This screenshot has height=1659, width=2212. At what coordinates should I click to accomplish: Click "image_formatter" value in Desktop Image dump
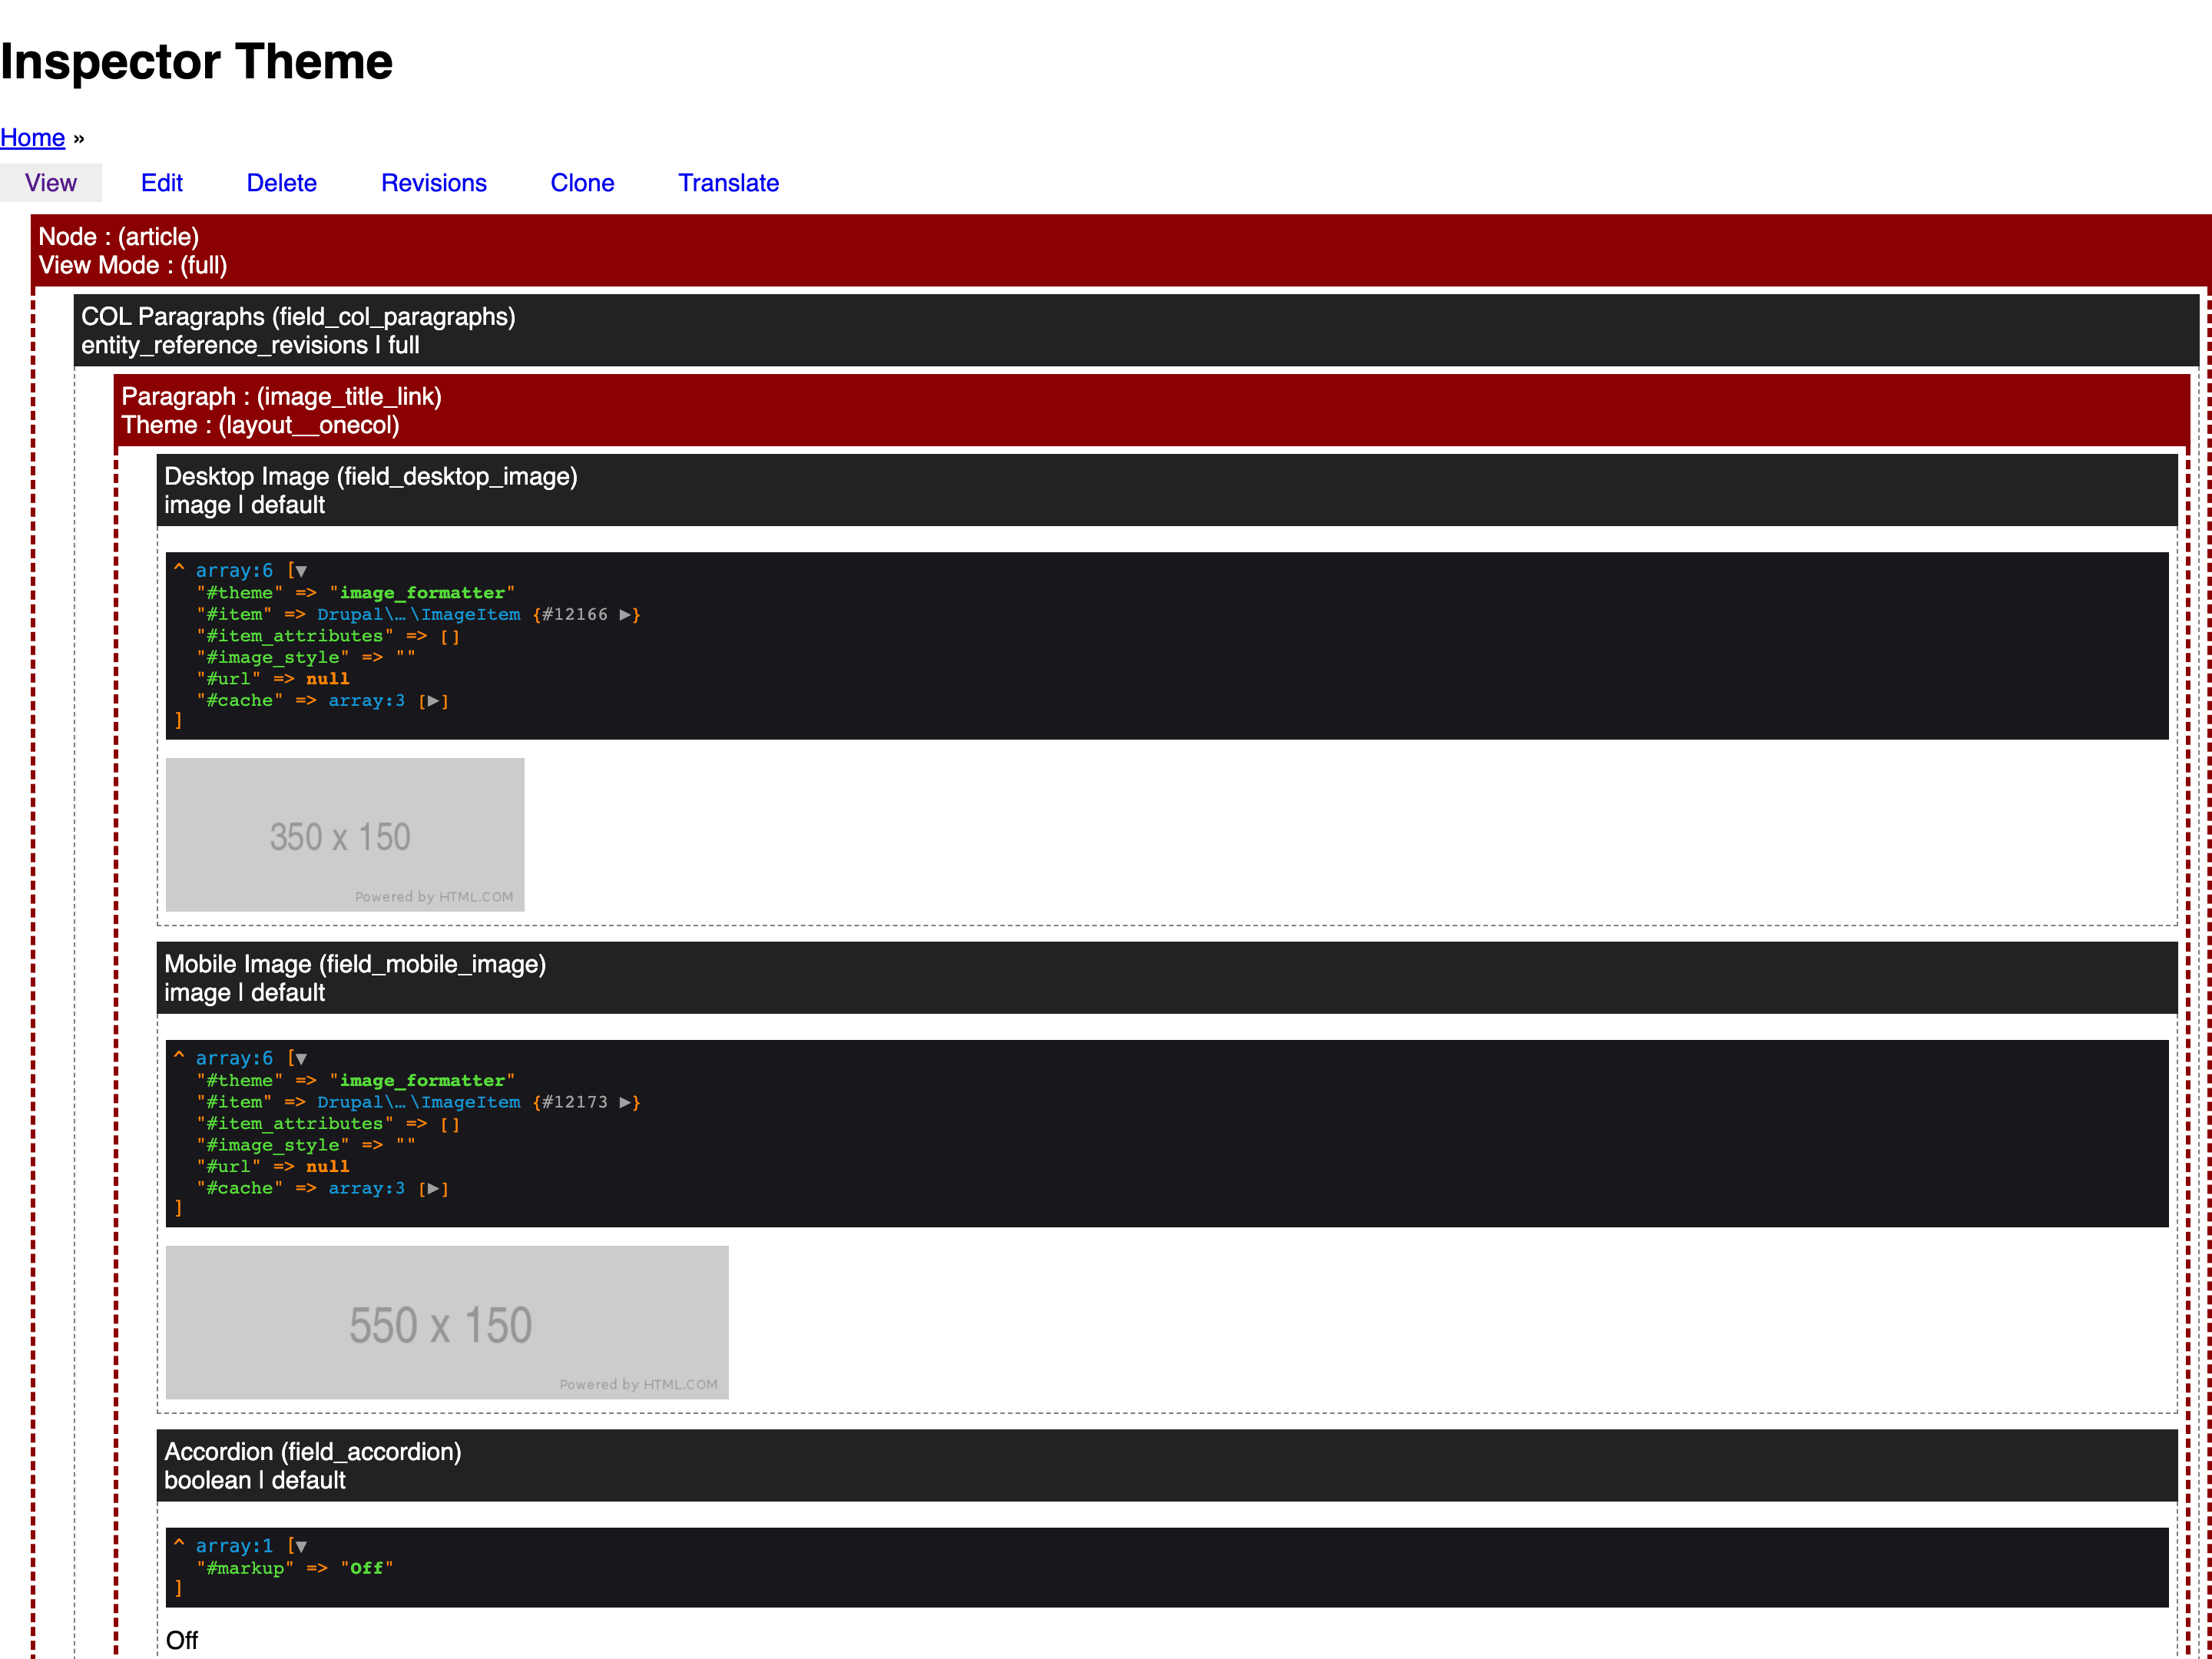click(422, 593)
